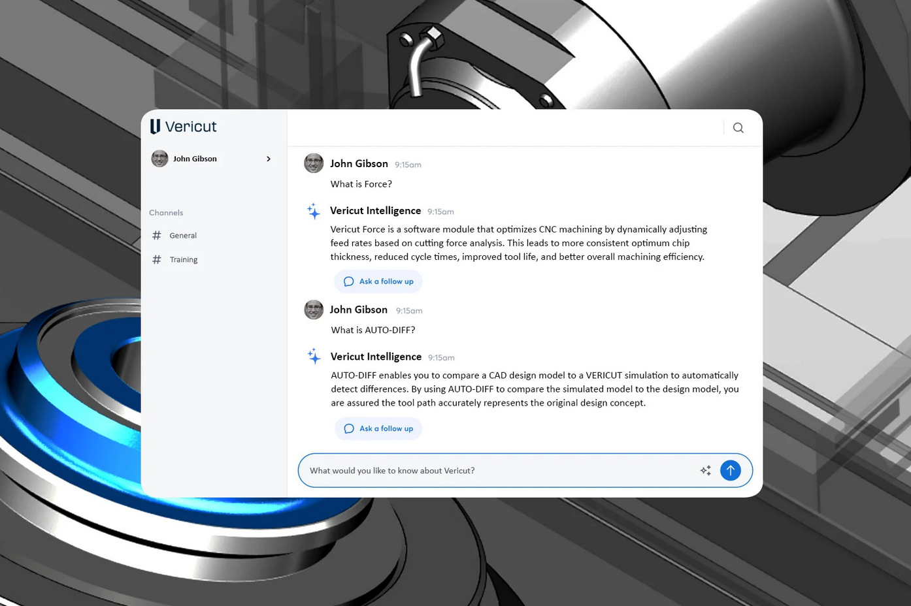
Task: Click the Channels section heading
Action: click(166, 213)
